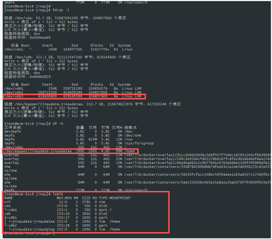Screen dimensions: 272x239
Task: Click the 'vda1' part row in lsblk
Action: [58, 210]
